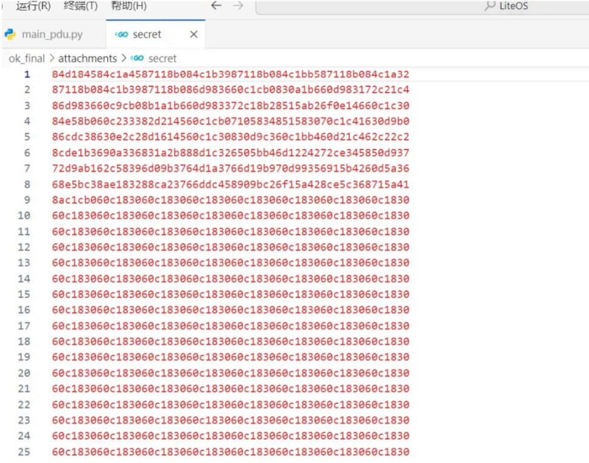This screenshot has height=463, width=589.
Task: Click line starting with 8ac1cb060c18
Action: (x=231, y=200)
